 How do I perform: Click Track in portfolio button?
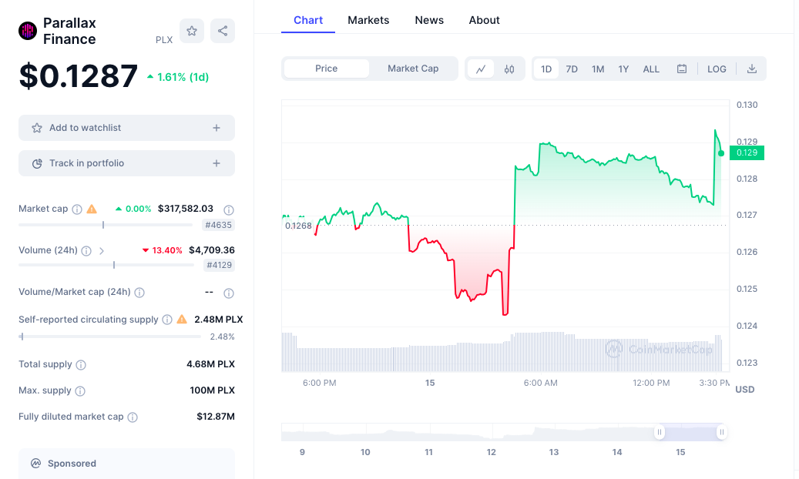point(127,163)
